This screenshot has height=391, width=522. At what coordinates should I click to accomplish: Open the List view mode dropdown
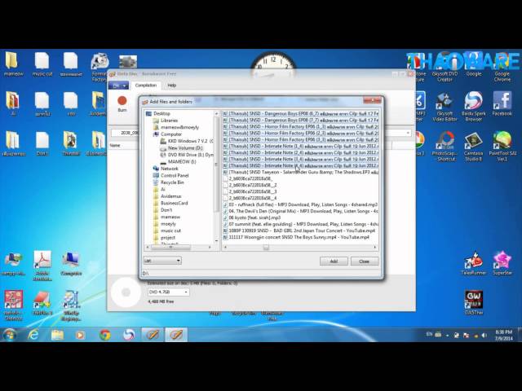[162, 261]
